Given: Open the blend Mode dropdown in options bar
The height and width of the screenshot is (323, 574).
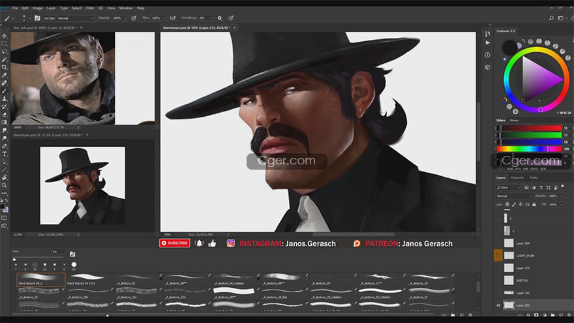Looking at the screenshot, I should [76, 18].
